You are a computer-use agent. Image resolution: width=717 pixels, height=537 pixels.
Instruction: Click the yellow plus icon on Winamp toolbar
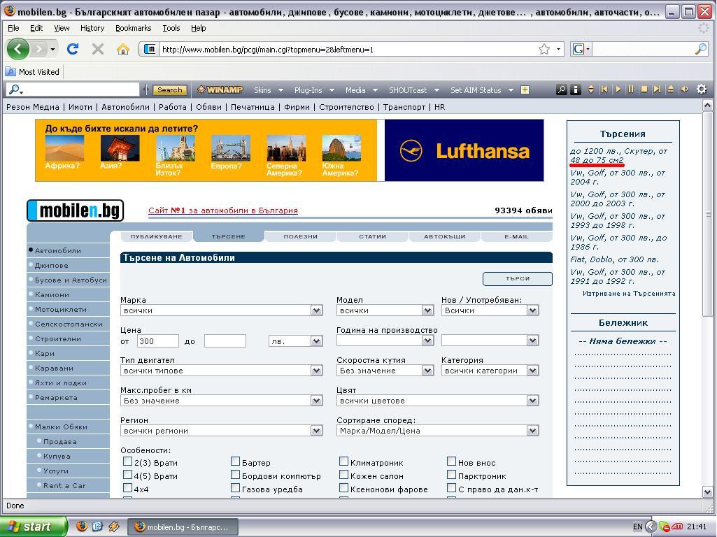525,89
